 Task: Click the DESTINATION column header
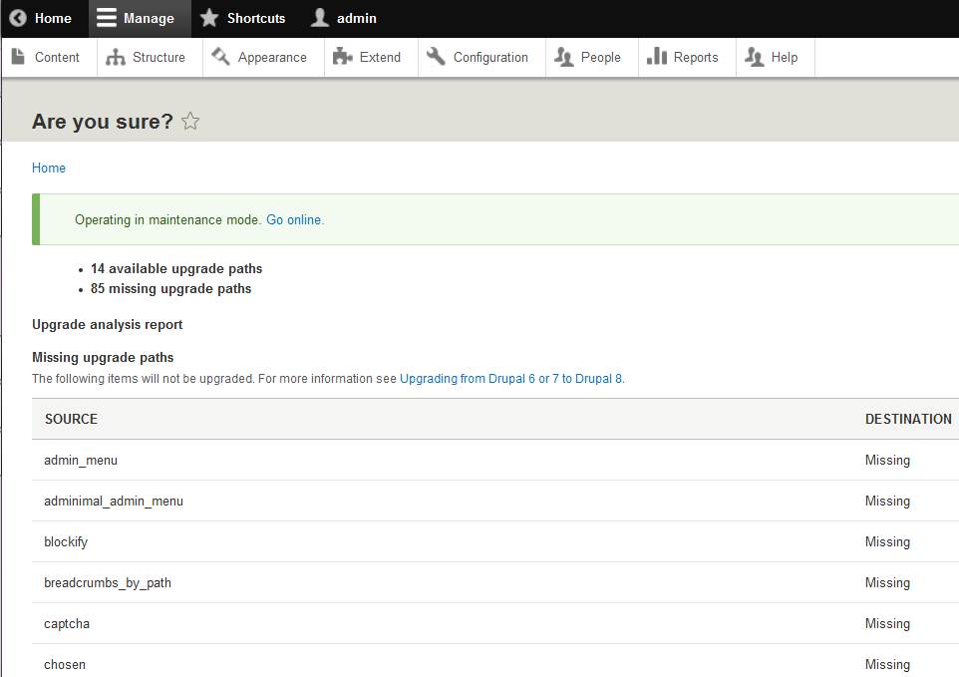pyautogui.click(x=908, y=419)
